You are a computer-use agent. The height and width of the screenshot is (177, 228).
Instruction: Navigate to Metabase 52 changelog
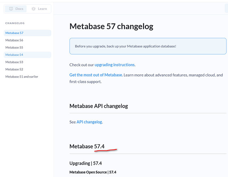click(x=14, y=69)
